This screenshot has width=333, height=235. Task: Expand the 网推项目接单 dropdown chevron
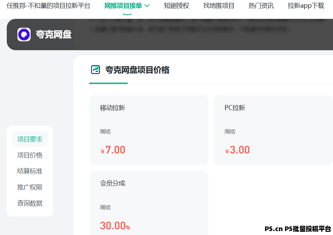click(147, 6)
